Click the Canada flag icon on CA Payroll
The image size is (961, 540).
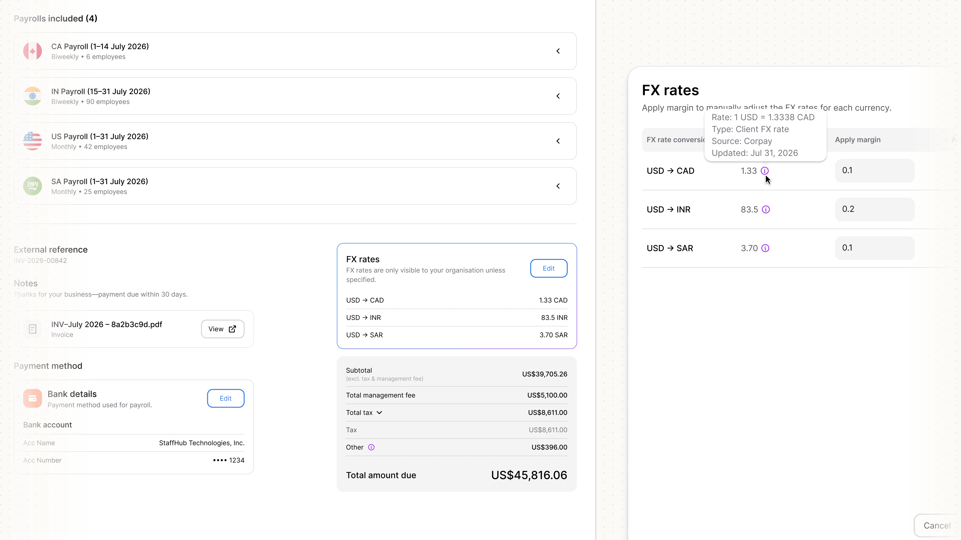pyautogui.click(x=33, y=51)
